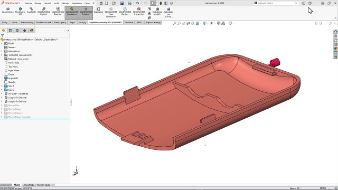The height and width of the screenshot is (190, 338).
Task: Open the dropdown arrow next to Save
Action: pyautogui.click(x=126, y=3)
